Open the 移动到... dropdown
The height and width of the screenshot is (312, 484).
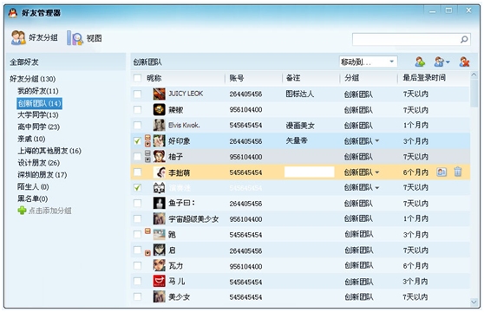(x=368, y=62)
